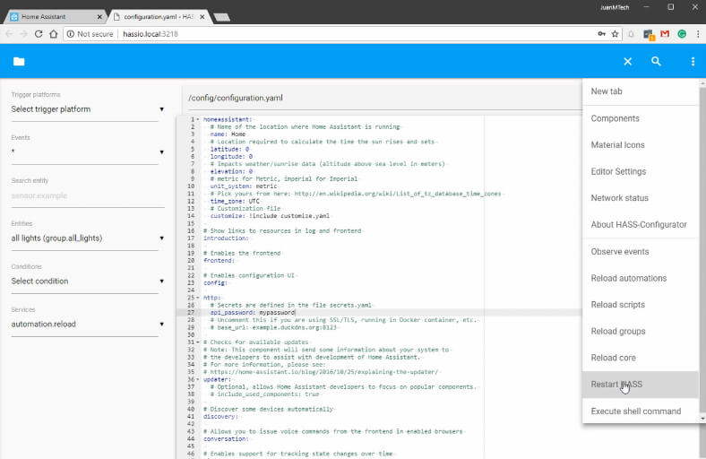Collapse the http block fold arrow at line 25
706x459 pixels.
point(198,298)
